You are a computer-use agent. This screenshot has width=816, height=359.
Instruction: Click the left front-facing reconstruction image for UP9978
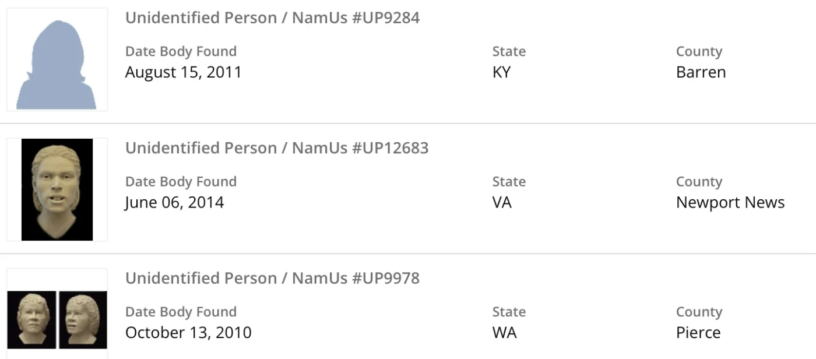tap(31, 320)
